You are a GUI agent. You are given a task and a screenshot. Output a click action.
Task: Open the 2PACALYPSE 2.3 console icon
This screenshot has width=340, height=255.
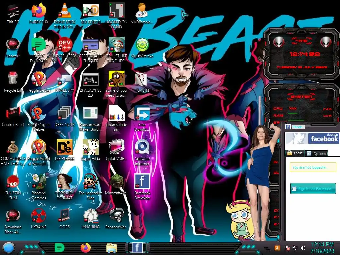tap(90, 79)
